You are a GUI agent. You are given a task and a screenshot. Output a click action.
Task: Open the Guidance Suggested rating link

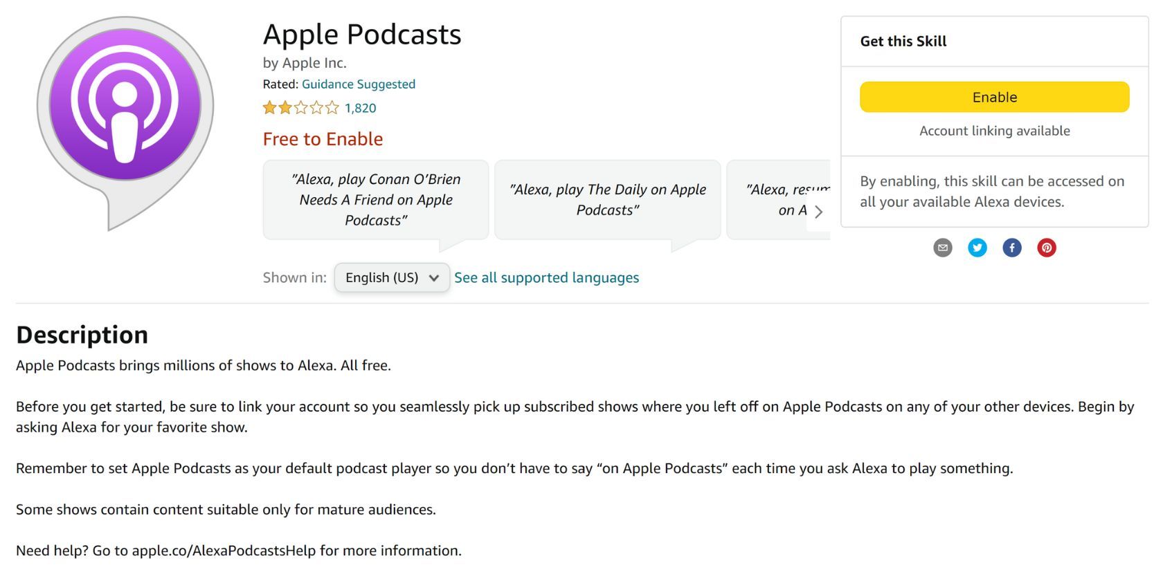click(x=358, y=84)
